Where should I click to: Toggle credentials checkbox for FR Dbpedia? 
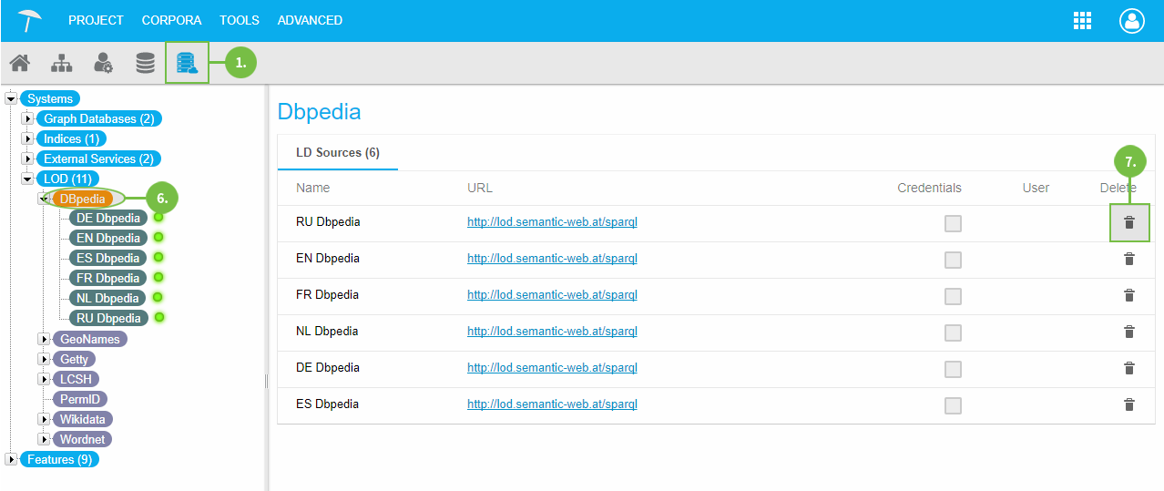953,296
